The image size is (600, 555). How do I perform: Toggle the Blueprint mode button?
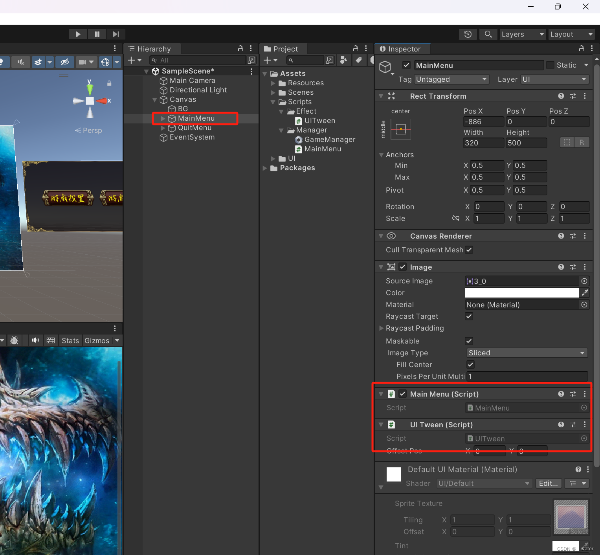[567, 142]
